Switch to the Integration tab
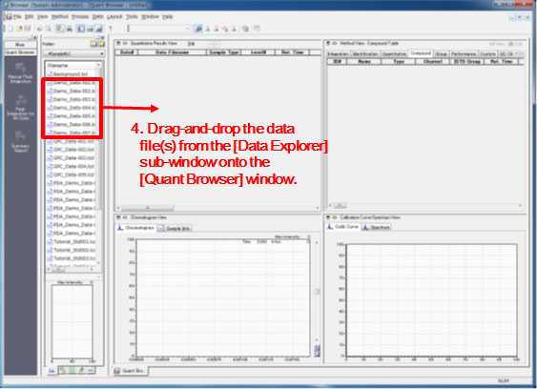The height and width of the screenshot is (389, 537). pos(338,54)
